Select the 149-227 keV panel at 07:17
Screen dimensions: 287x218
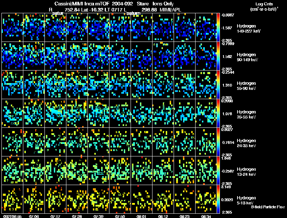point(56,28)
